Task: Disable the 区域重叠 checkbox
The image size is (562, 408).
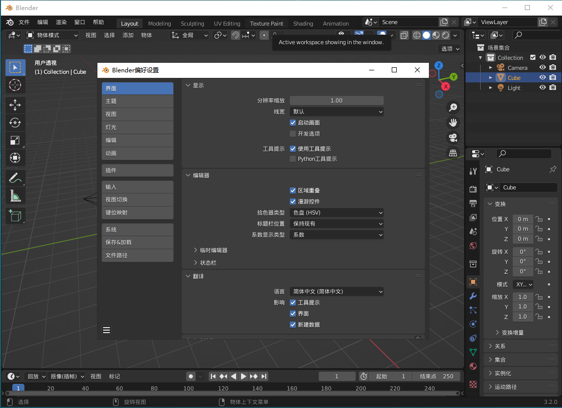Action: point(293,190)
